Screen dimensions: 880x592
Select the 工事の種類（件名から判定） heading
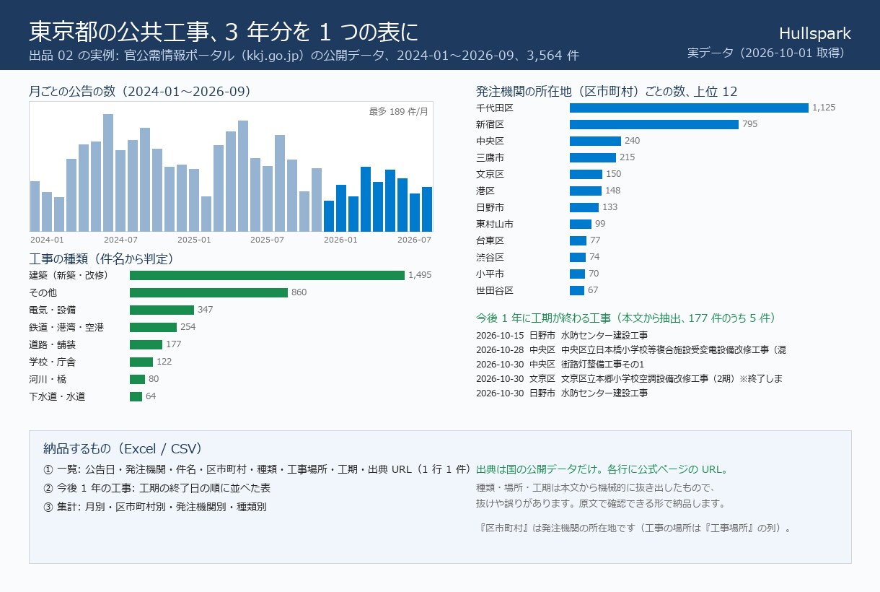[101, 258]
